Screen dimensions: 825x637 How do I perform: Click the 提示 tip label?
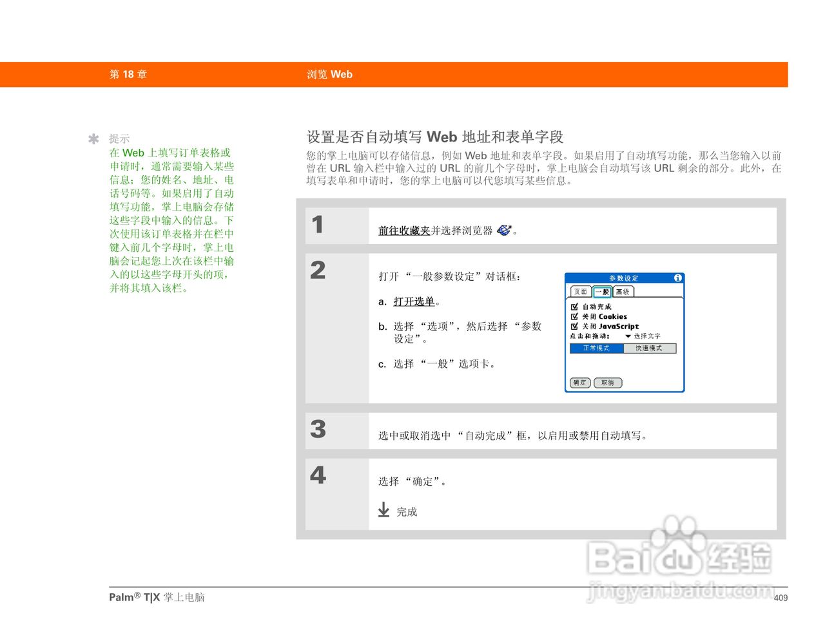click(119, 138)
